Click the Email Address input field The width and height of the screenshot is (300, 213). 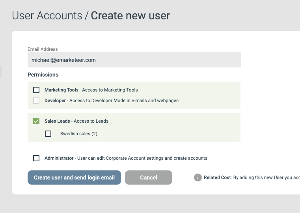tap(134, 60)
